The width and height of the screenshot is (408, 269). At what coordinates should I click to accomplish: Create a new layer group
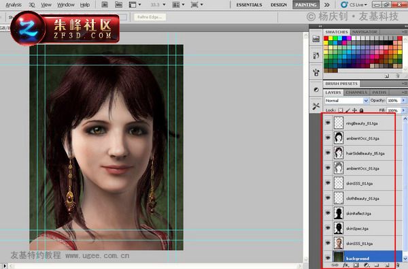pos(377,265)
